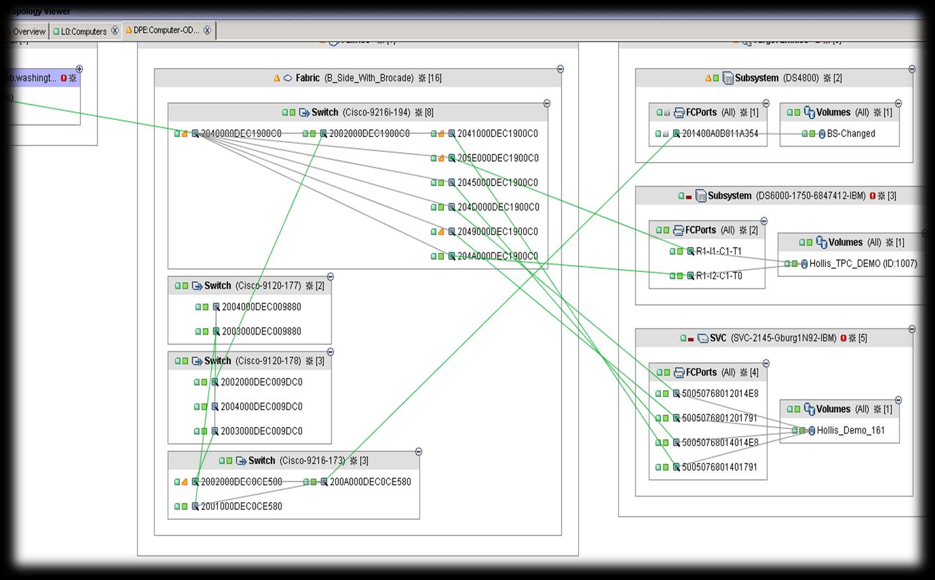This screenshot has height=580, width=935.
Task: Select port 2003000DEC009DC0 icon
Action: pos(215,431)
